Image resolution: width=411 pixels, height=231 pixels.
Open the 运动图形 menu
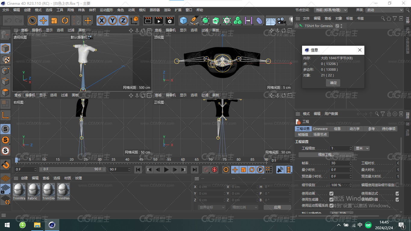[x=106, y=10]
